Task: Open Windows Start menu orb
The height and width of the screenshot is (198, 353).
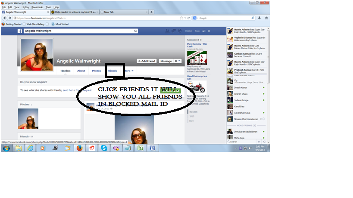Action: click(x=6, y=148)
